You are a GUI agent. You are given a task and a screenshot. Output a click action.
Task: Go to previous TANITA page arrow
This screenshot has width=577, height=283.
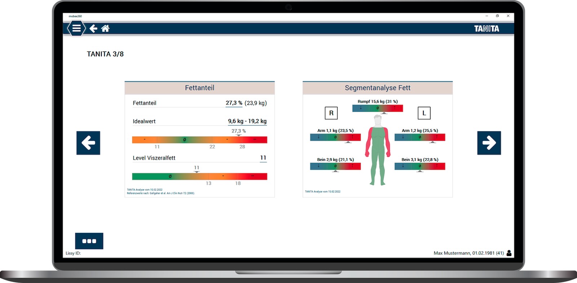pos(88,143)
